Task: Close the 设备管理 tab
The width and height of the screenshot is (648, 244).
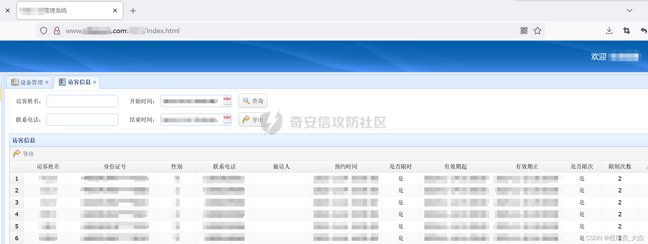Action: coord(47,82)
